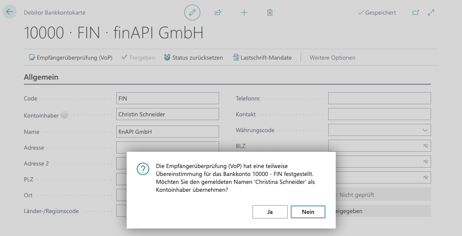The image size is (462, 236).
Task: Click the grey indicator next to Kontoinhaber
Action: pyautogui.click(x=64, y=115)
